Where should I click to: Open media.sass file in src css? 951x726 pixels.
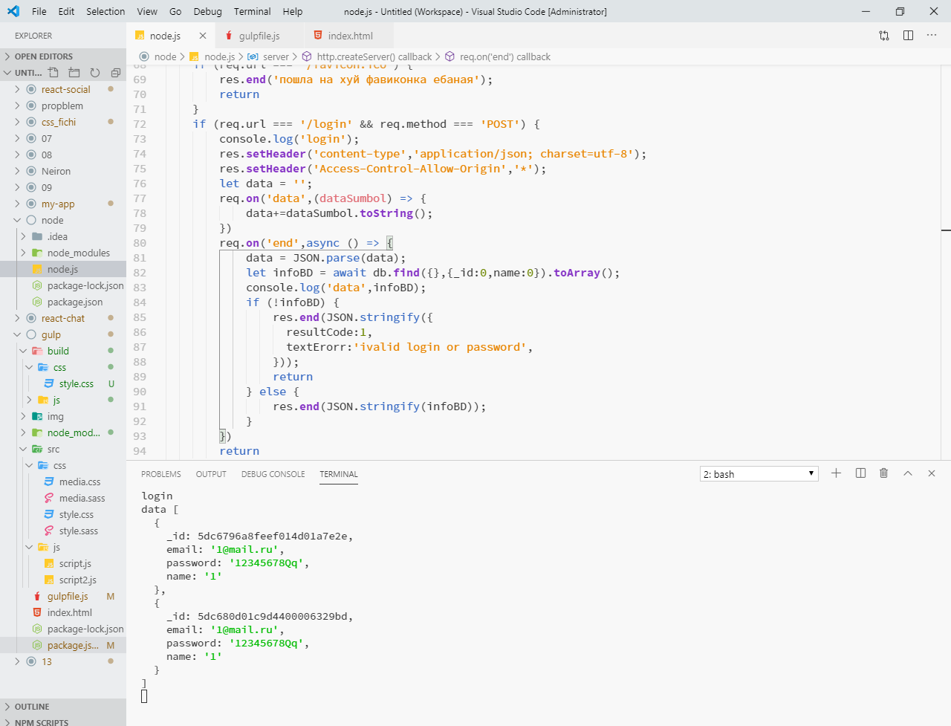(82, 499)
